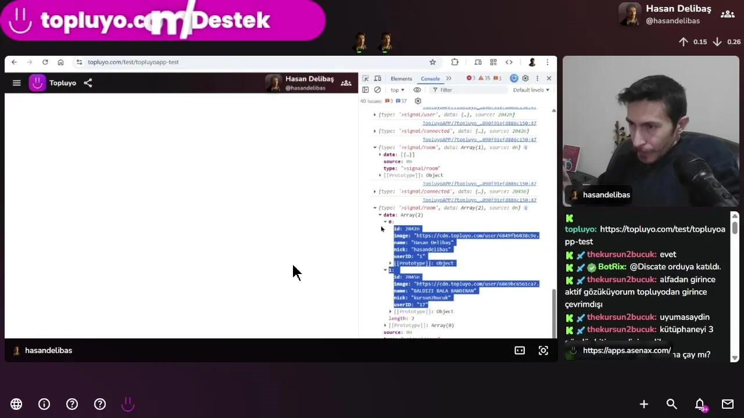
Task: Click userID: "17" property
Action: pyautogui.click(x=410, y=305)
